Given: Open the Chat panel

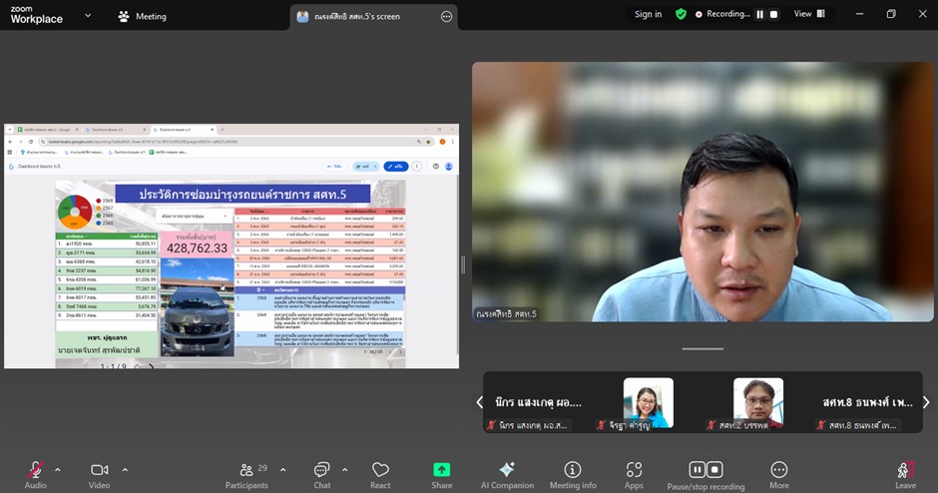Looking at the screenshot, I should pyautogui.click(x=321, y=470).
